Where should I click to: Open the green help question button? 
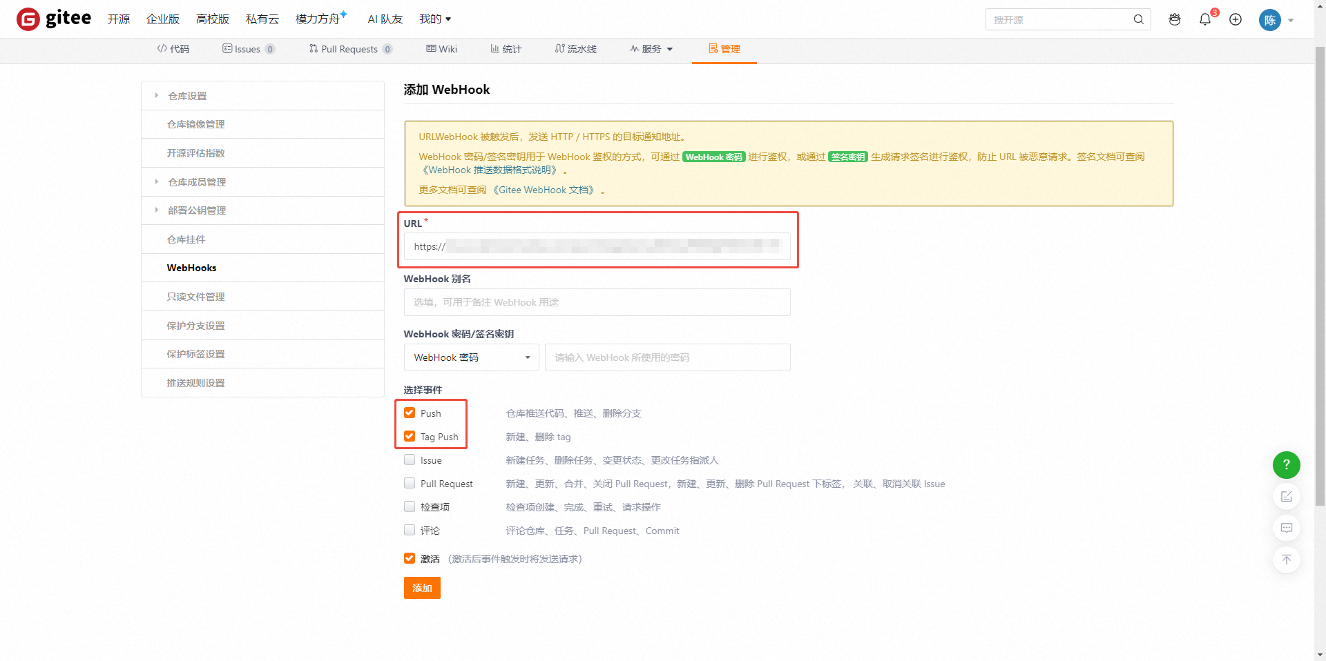pyautogui.click(x=1286, y=465)
